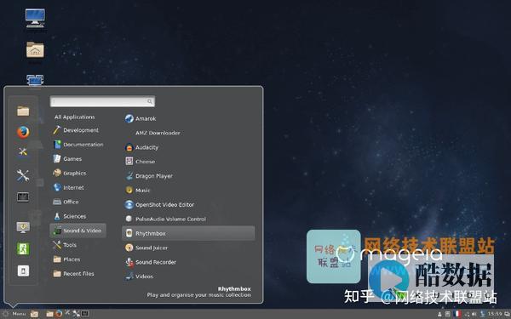The width and height of the screenshot is (511, 319).
Task: Show the Sciences category
Action: click(70, 216)
